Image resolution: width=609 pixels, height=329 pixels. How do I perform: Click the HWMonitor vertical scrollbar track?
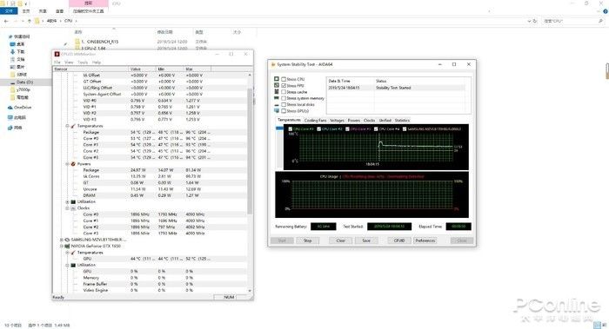[250, 182]
